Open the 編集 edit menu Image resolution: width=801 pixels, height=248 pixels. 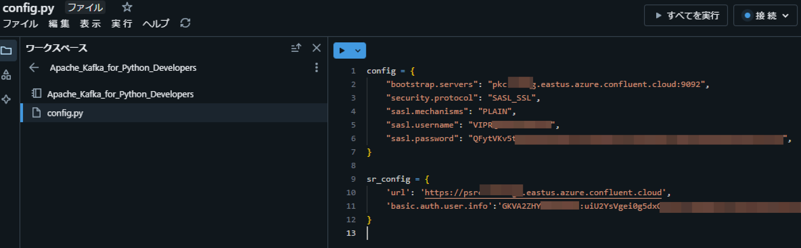tap(59, 23)
